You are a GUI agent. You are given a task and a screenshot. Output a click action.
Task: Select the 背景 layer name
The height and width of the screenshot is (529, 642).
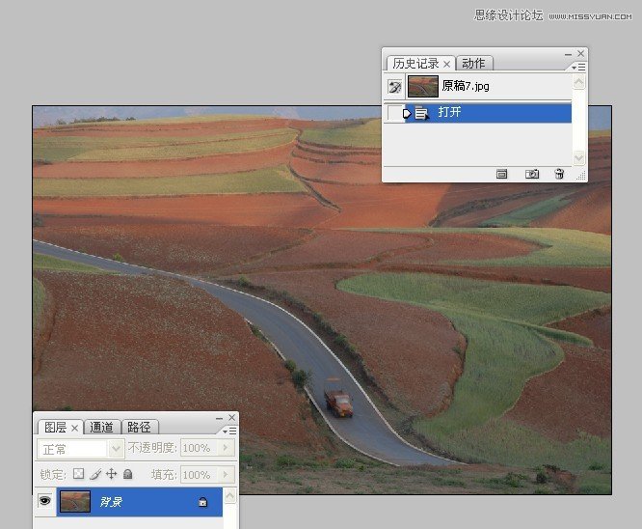[111, 502]
